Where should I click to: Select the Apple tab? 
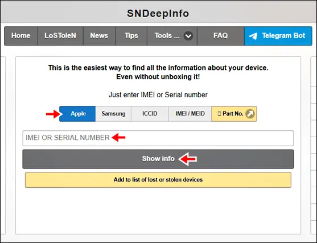pyautogui.click(x=77, y=114)
